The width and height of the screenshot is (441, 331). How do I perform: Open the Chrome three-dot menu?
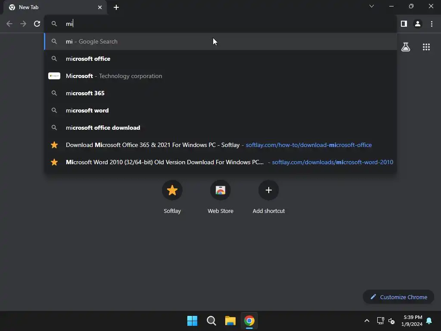pyautogui.click(x=432, y=24)
